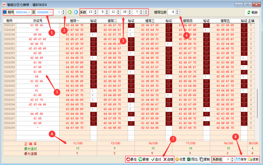Image resolution: width=263 pixels, height=165 pixels.
Task: Toggle the 期号 checkbox
Action: pos(5,12)
